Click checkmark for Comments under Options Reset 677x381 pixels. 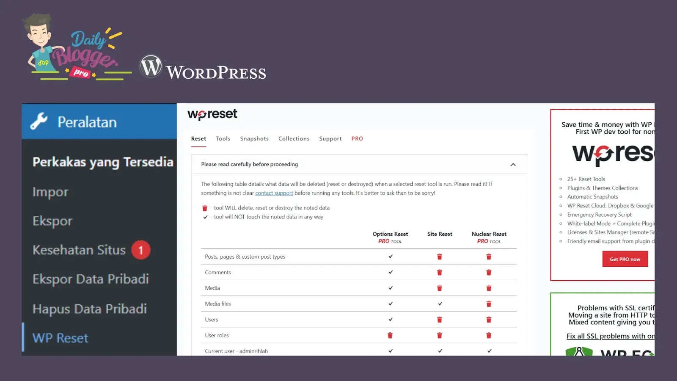click(x=391, y=272)
